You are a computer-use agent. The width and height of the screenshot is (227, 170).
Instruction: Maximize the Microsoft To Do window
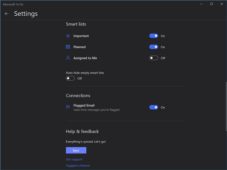click(211, 4)
